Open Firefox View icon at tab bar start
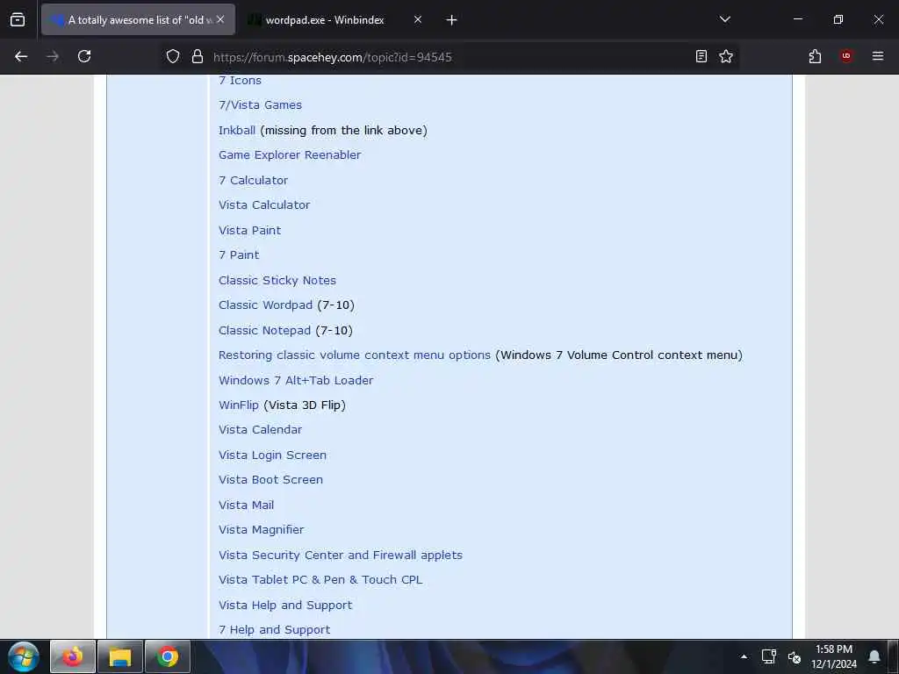Viewport: 899px width, 674px height. pyautogui.click(x=18, y=20)
